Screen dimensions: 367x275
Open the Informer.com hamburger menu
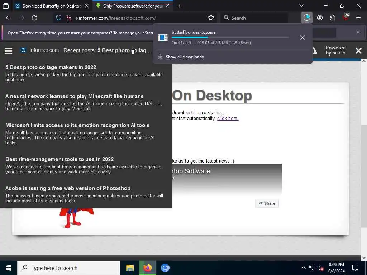point(9,51)
